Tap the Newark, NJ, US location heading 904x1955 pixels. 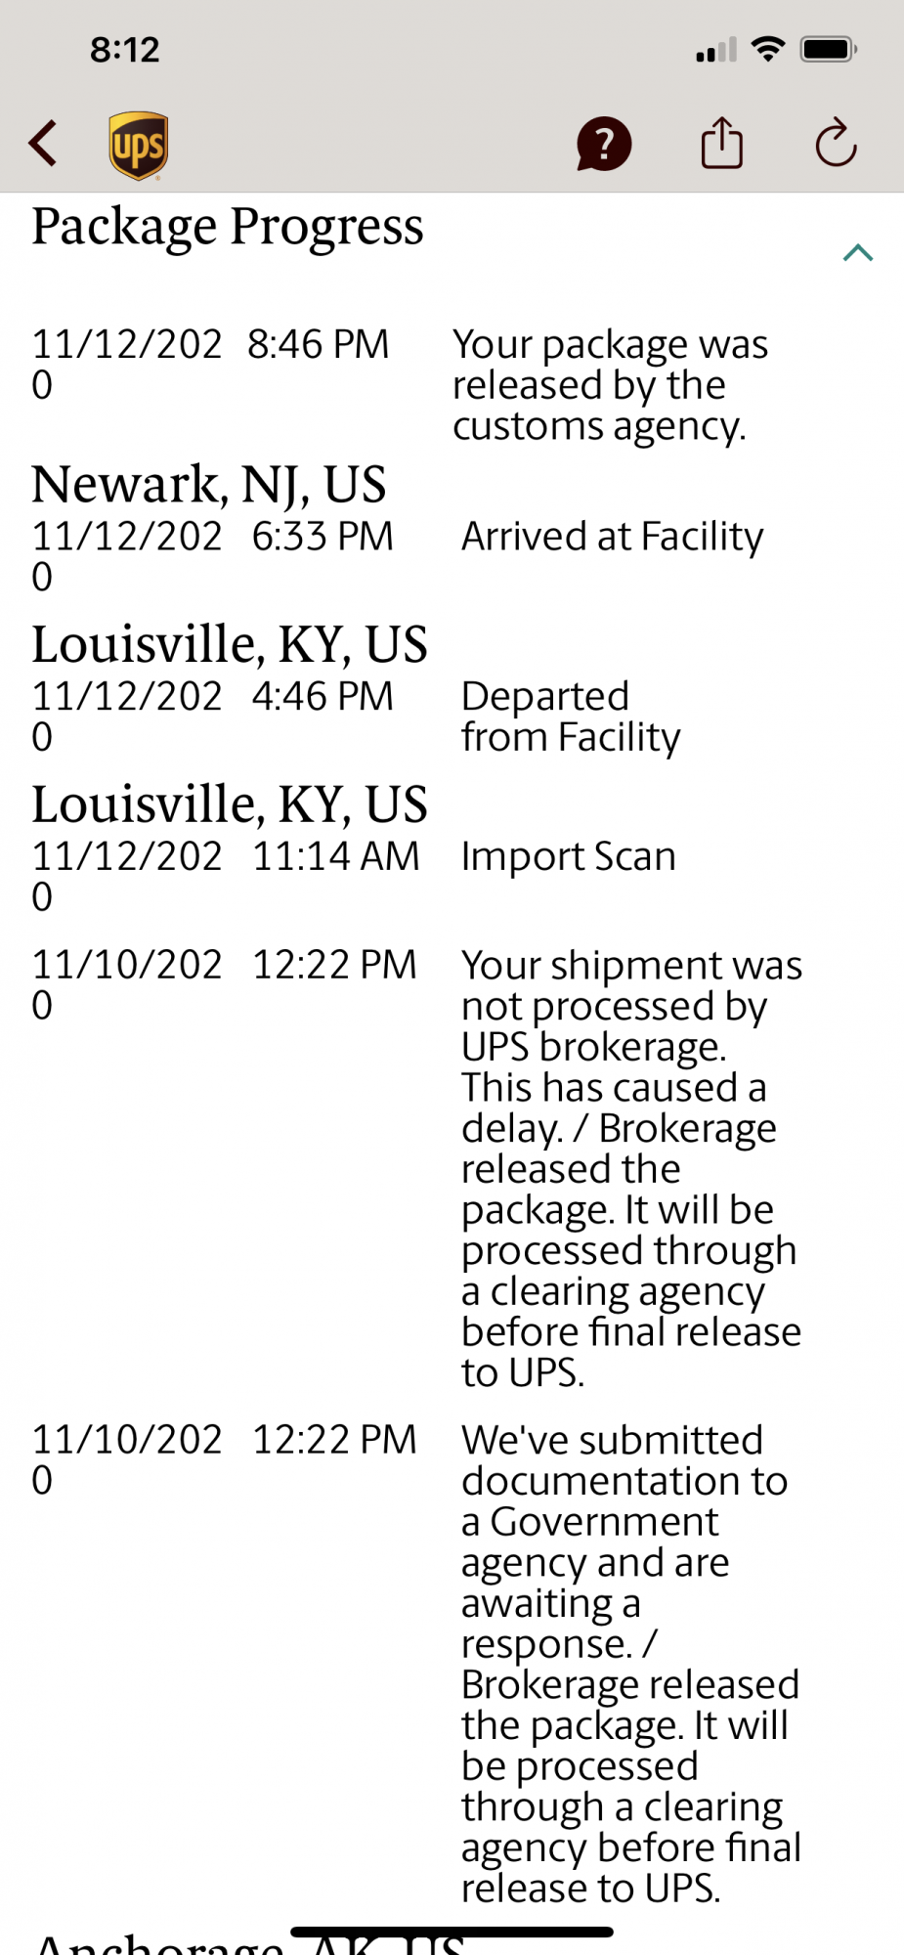tap(209, 485)
